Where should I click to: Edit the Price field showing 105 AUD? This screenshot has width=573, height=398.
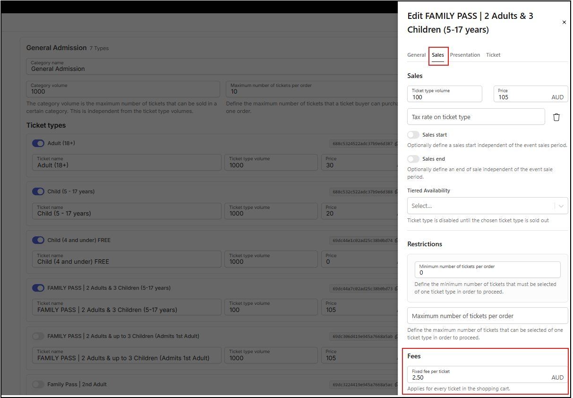(530, 94)
